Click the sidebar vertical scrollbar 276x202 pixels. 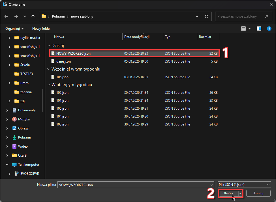(42, 101)
